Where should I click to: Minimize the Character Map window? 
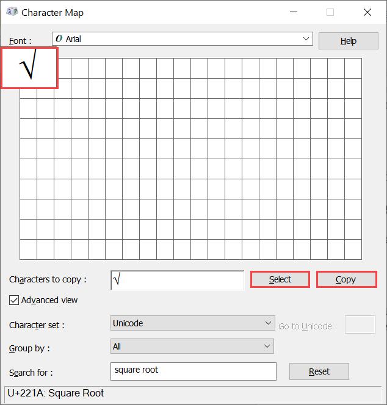(x=294, y=12)
